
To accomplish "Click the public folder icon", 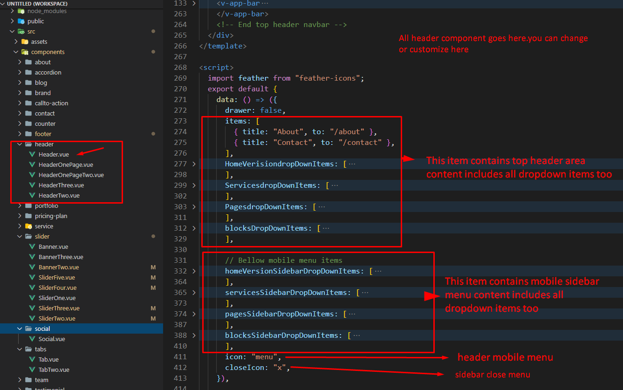I will pos(21,21).
